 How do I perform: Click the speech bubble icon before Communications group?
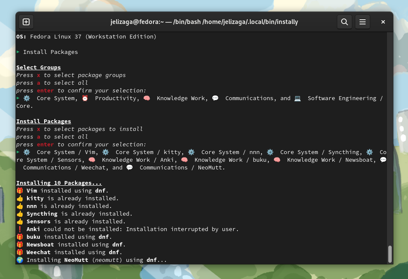[x=215, y=98]
